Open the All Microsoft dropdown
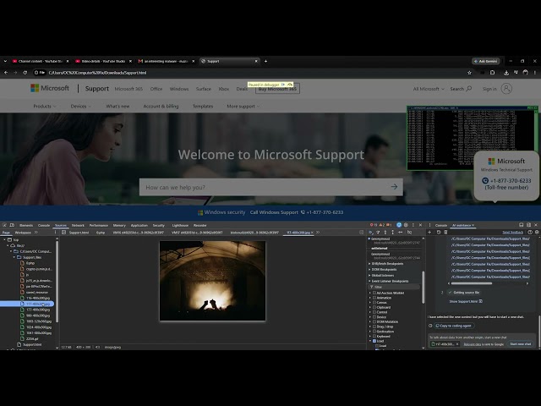Image resolution: width=541 pixels, height=406 pixels. point(429,89)
